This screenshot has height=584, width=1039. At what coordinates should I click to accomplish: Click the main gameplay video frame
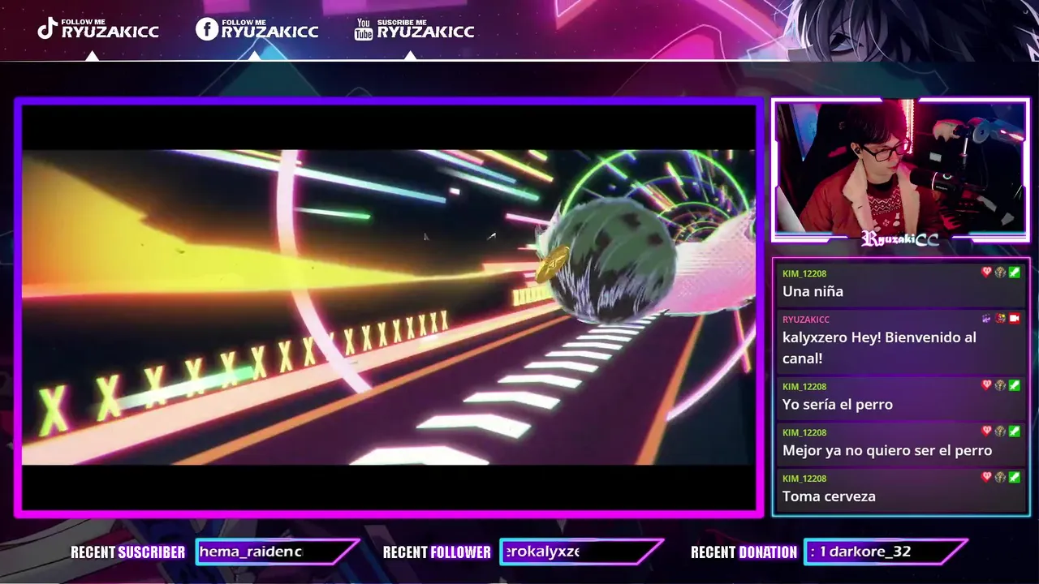pyautogui.click(x=388, y=307)
